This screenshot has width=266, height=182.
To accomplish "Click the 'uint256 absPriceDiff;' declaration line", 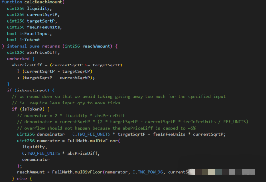I will (x=33, y=52).
